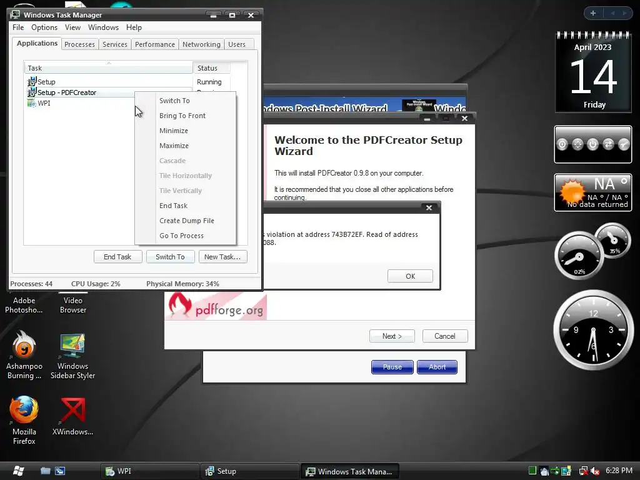Click the disconnected network tray icon
The image size is (640, 480).
[x=584, y=471]
